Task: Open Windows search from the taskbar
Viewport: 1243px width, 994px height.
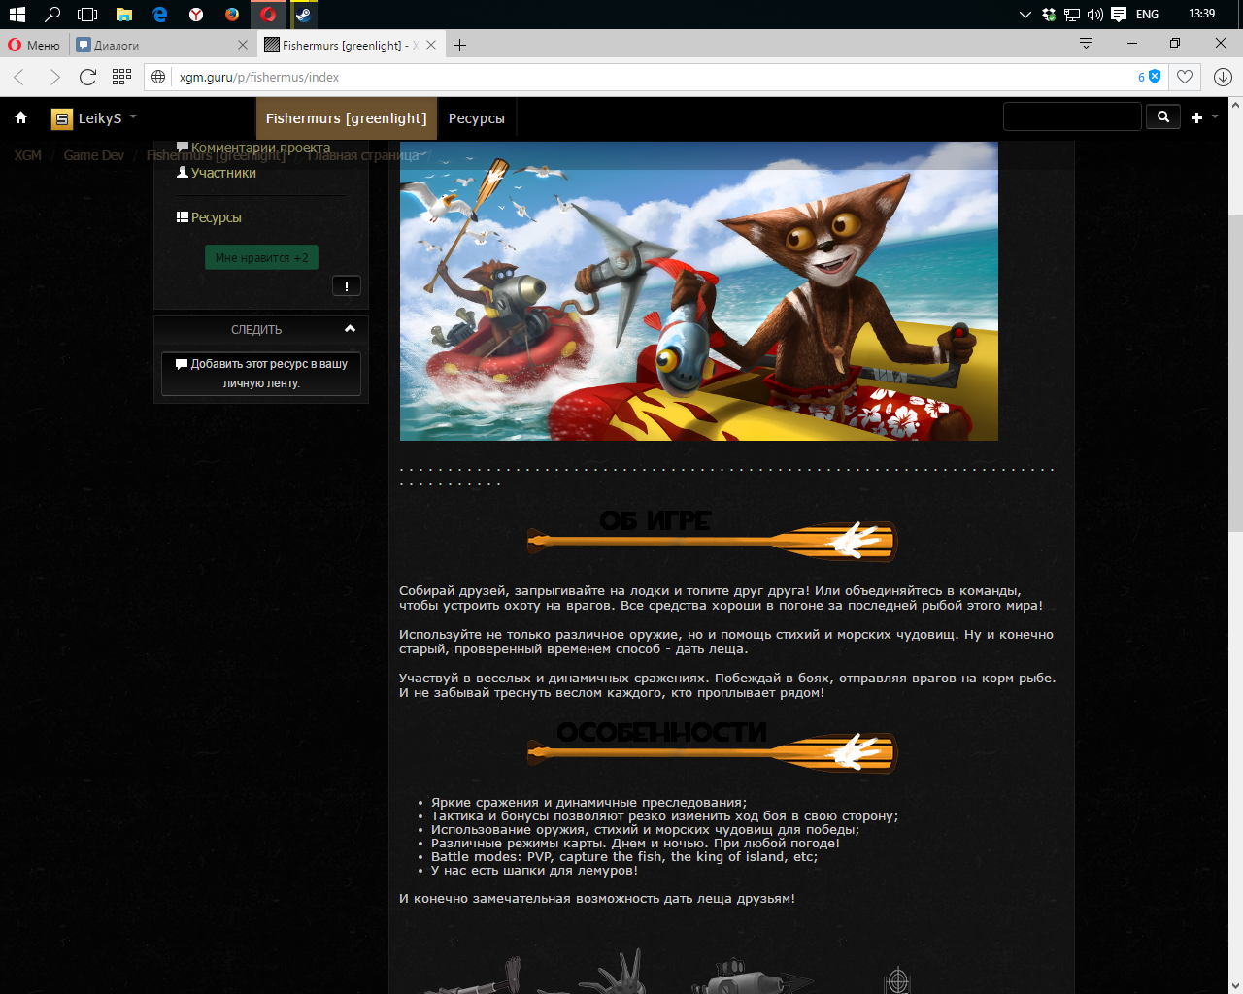Action: pyautogui.click(x=52, y=14)
